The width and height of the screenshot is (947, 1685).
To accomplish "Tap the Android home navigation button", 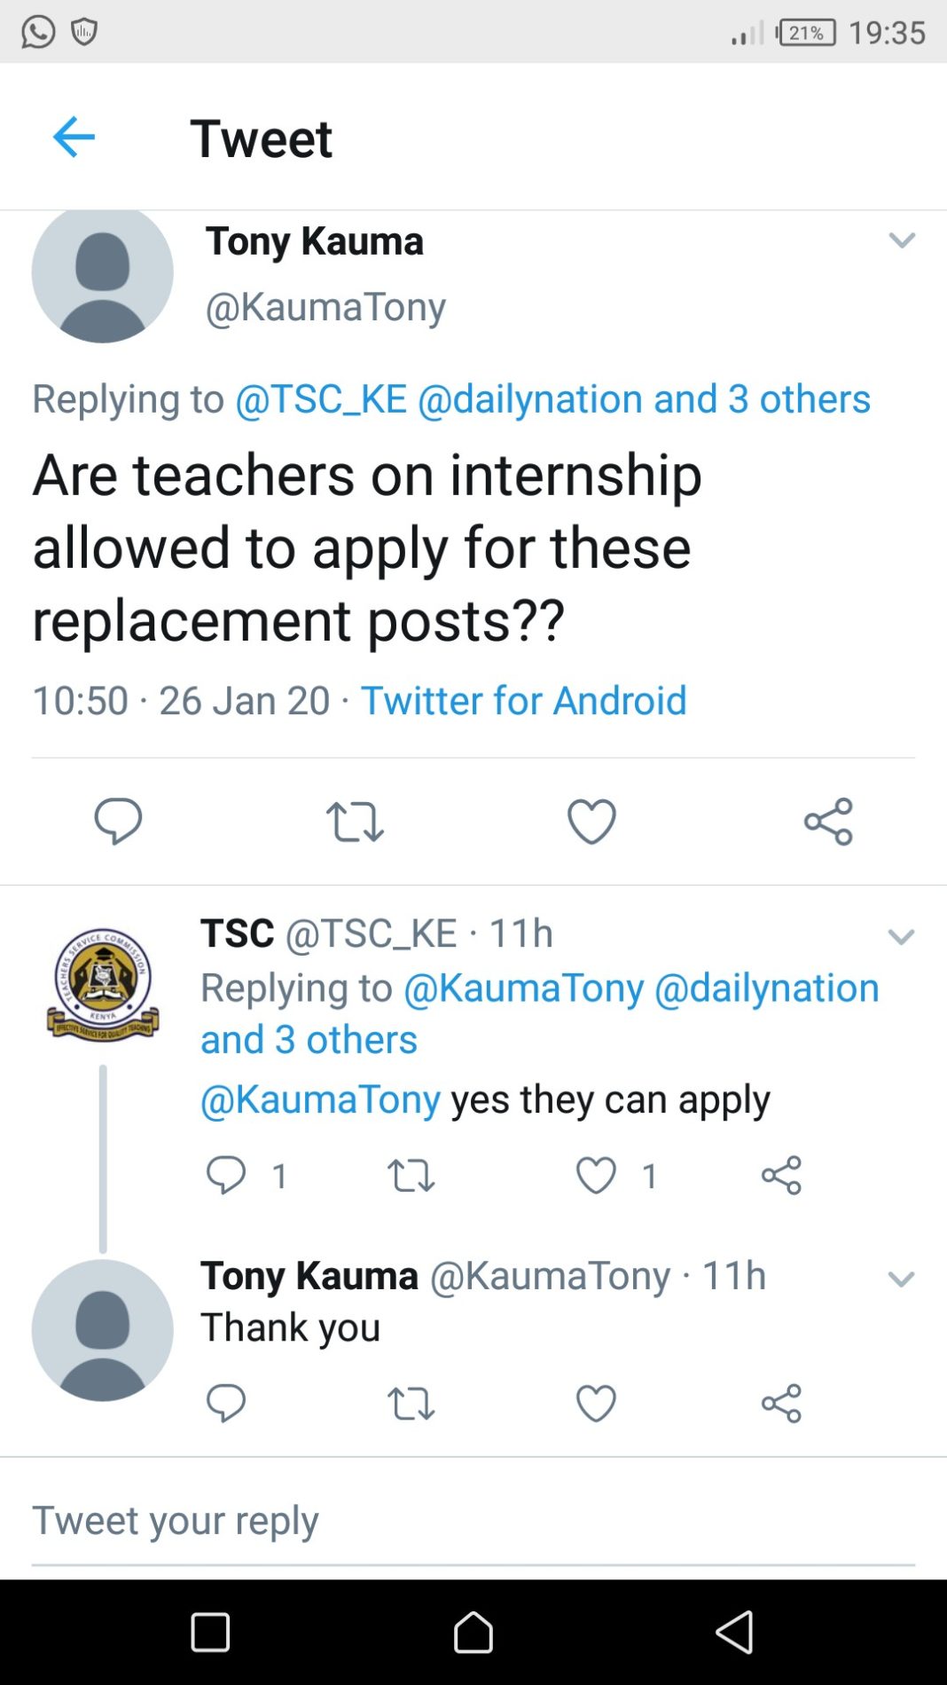I will [x=473, y=1632].
